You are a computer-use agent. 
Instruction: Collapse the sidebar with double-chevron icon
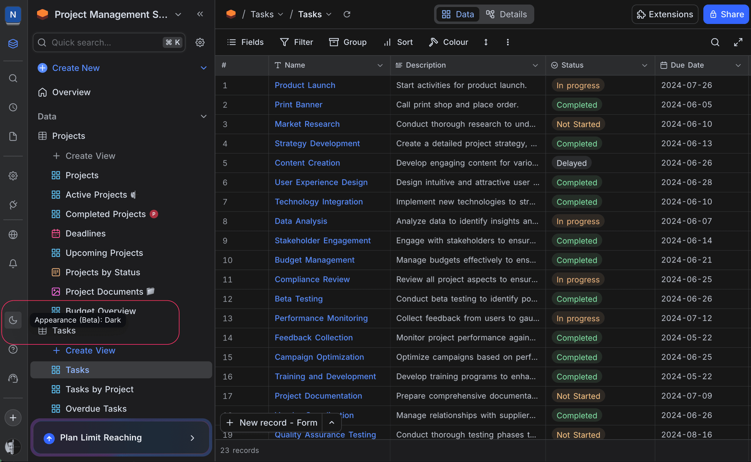click(200, 14)
